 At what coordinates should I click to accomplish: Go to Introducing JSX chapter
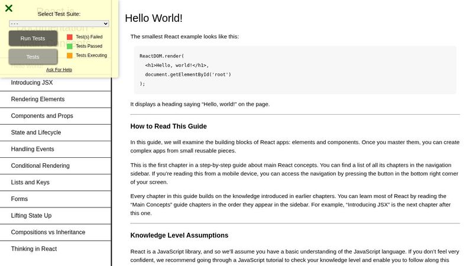pos(56,83)
